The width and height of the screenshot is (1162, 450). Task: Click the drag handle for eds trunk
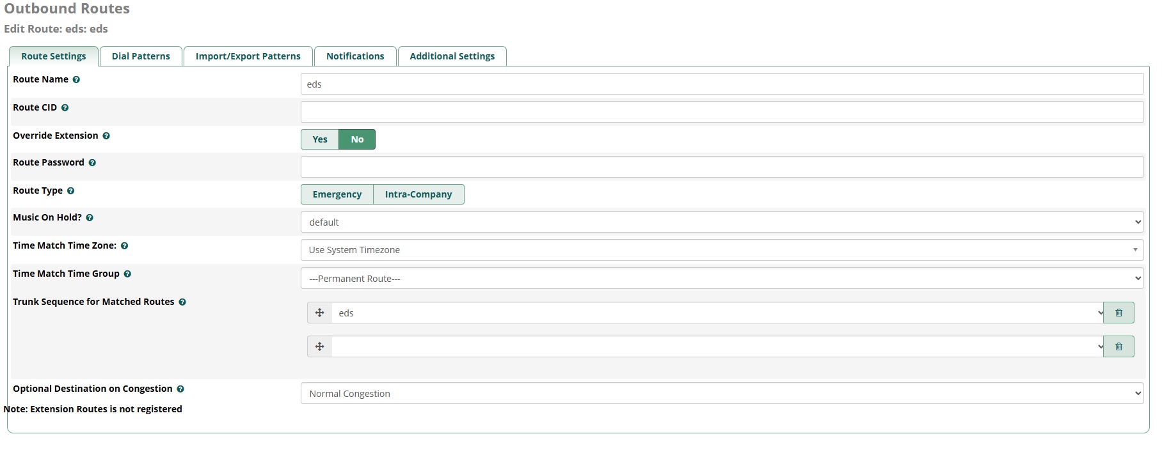point(320,313)
